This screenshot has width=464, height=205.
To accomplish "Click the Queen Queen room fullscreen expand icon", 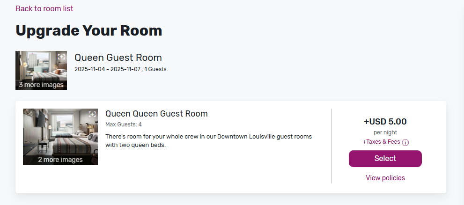I will (92, 114).
